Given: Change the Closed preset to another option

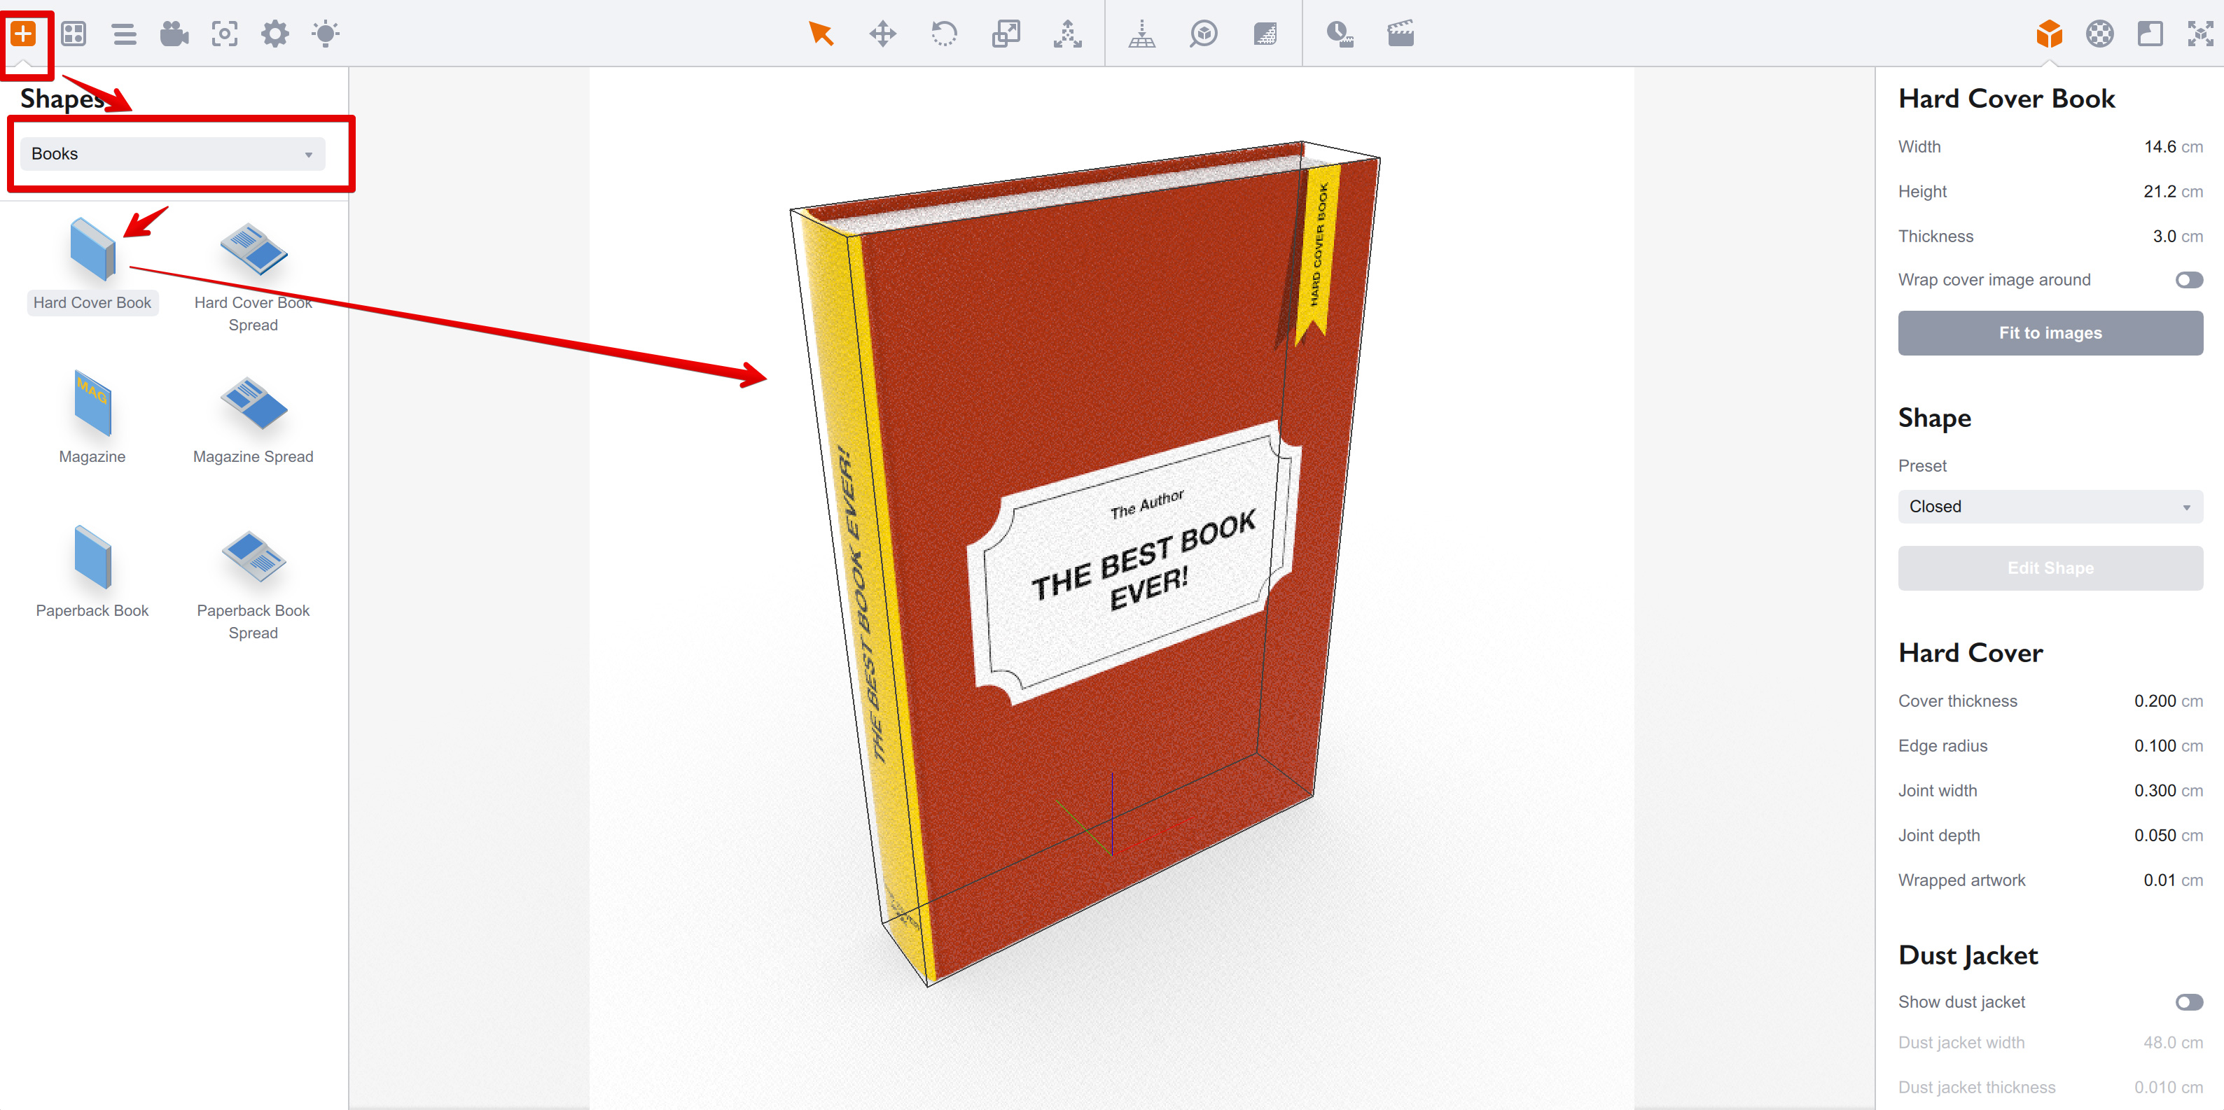Looking at the screenshot, I should [2050, 507].
